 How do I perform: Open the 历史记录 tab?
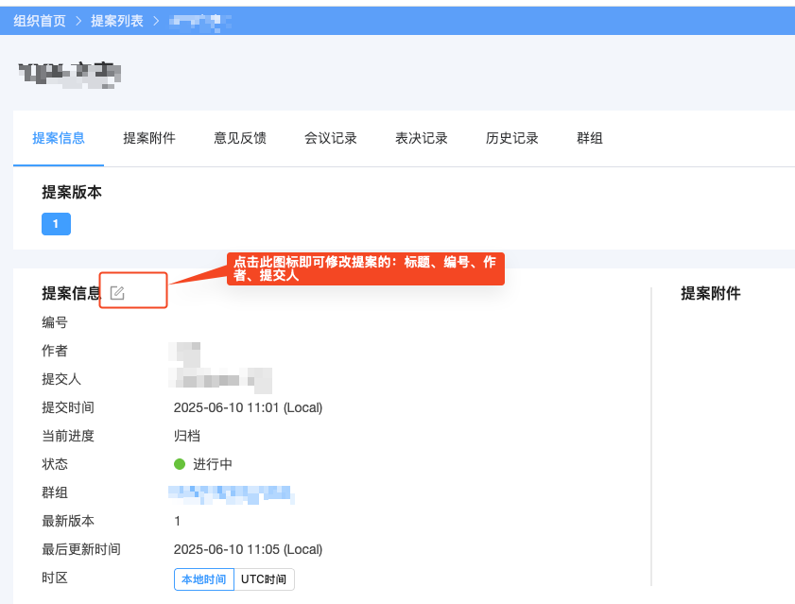(x=512, y=138)
